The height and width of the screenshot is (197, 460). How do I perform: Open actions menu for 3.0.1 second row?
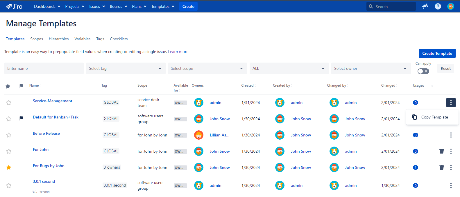(451, 185)
